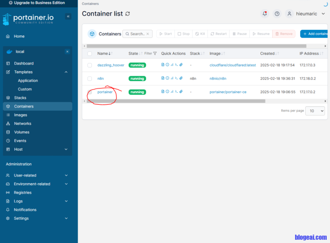330x243 pixels.
Task: Tick the n8n container checkbox
Action: 90,79
